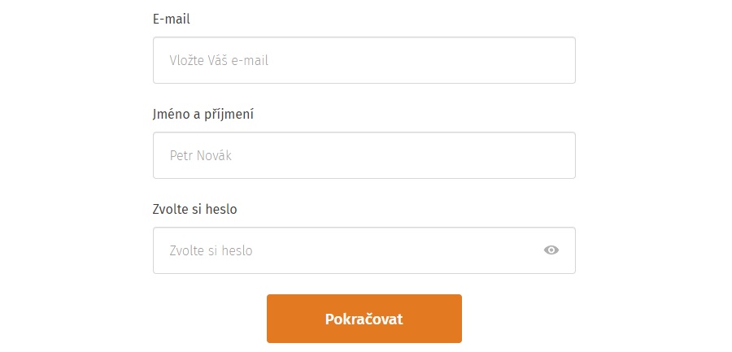
Task: Click the gray eye icon inside the password box
Action: pos(551,250)
